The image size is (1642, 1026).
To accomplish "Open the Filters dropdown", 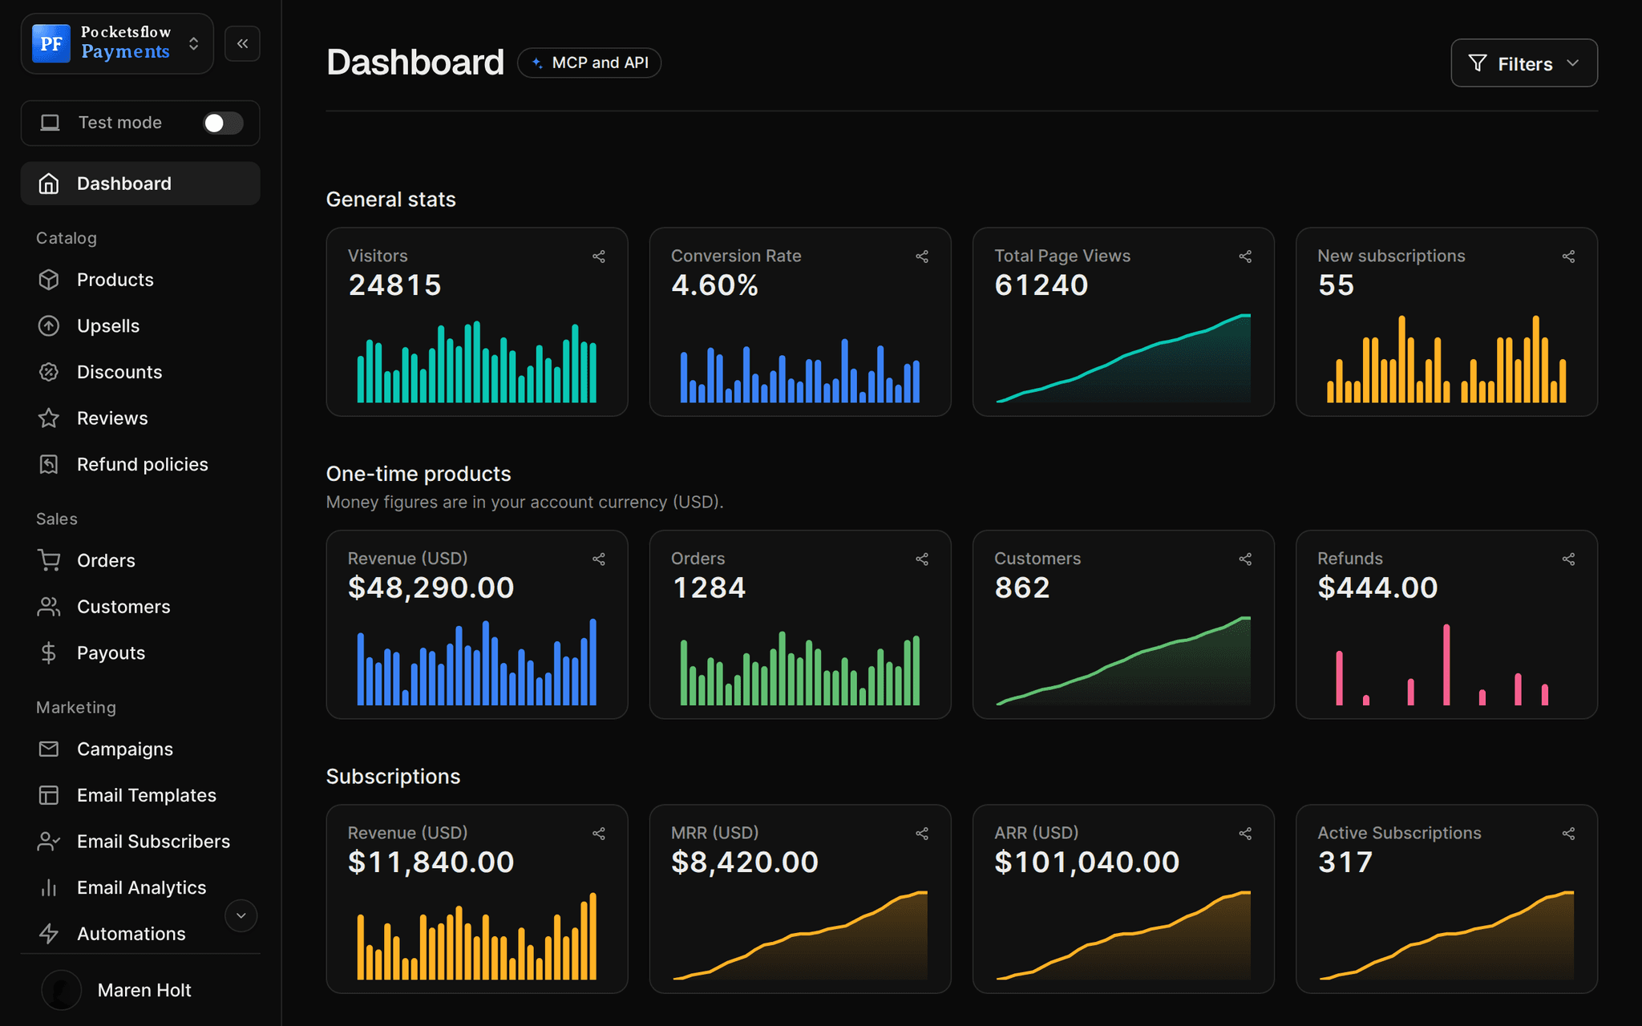I will 1524,63.
